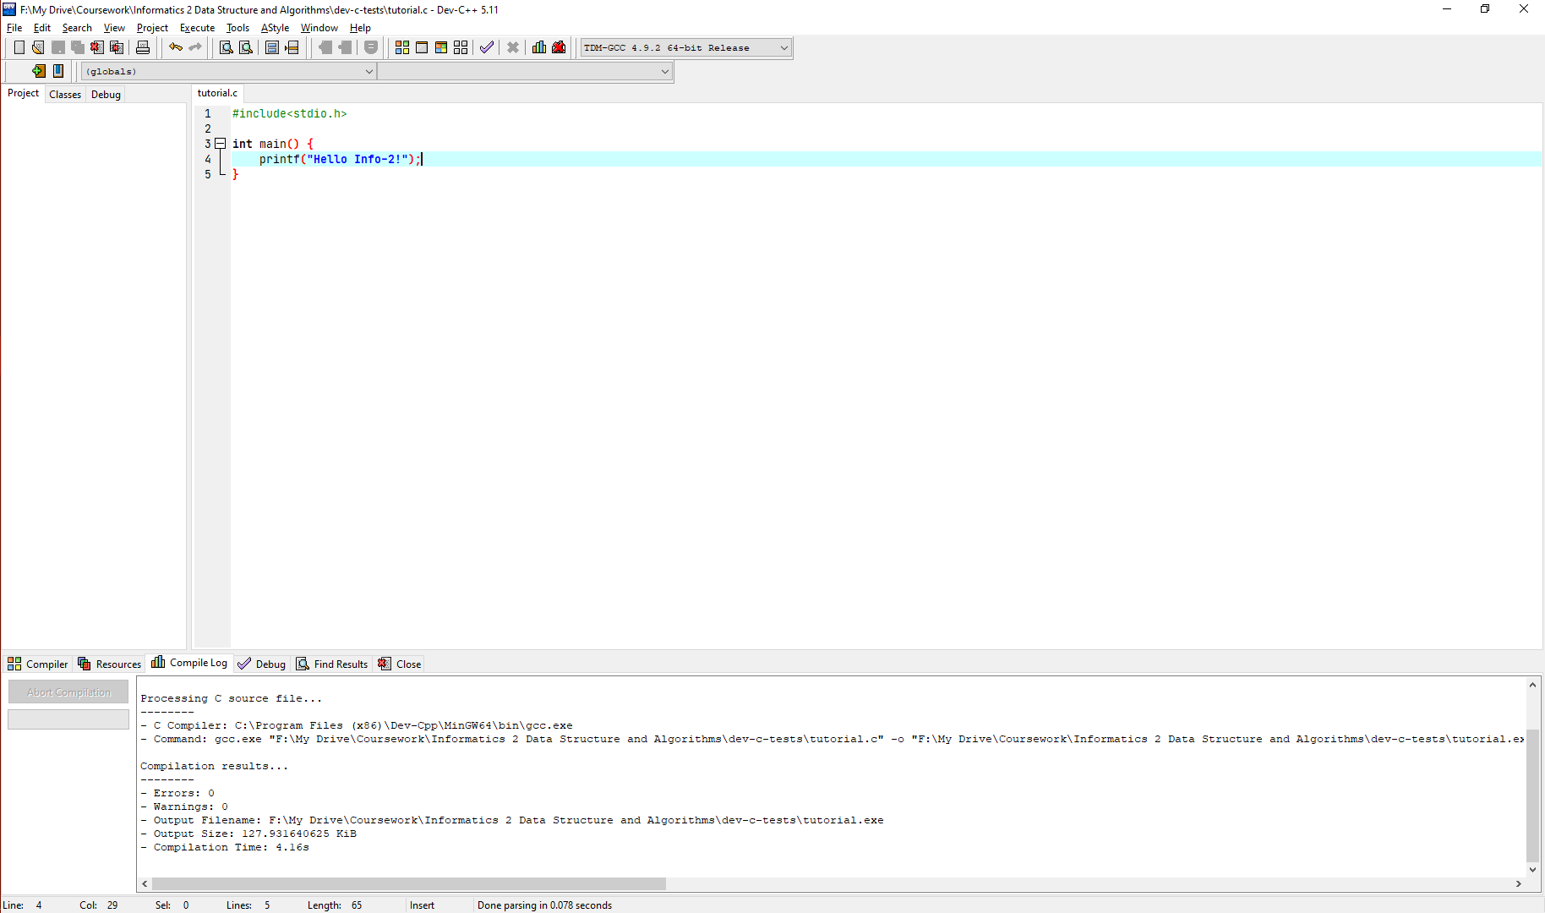This screenshot has height=913, width=1545.
Task: Open the Execute menu
Action: pos(197,28)
